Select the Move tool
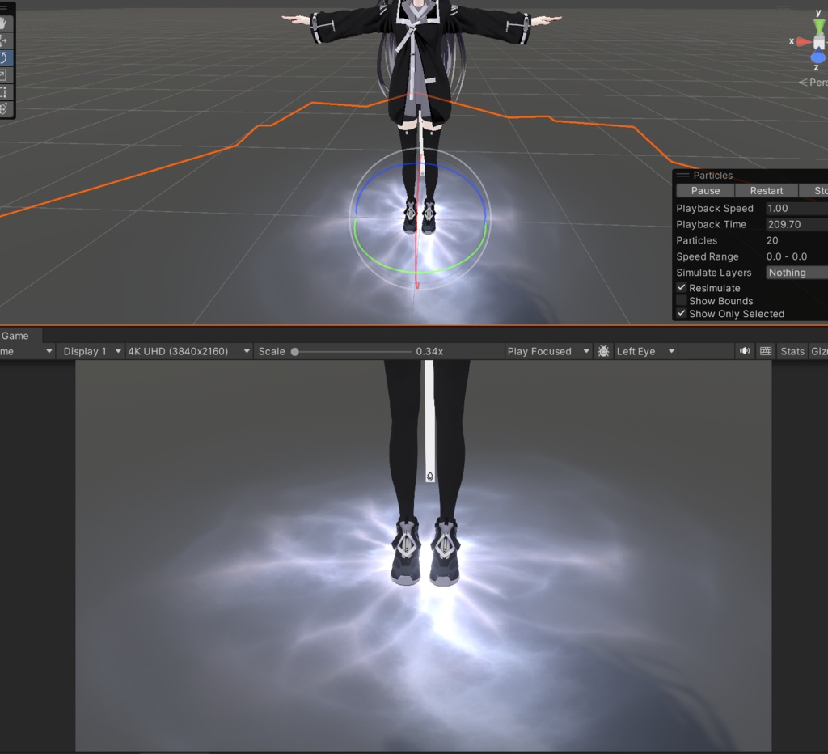 point(6,40)
